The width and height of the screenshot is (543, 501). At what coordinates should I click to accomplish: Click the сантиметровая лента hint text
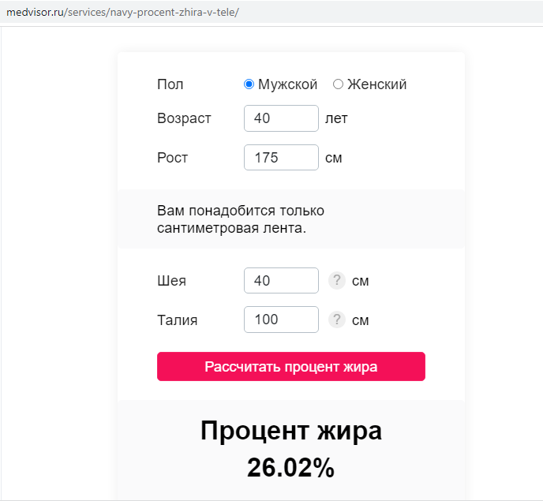click(232, 229)
